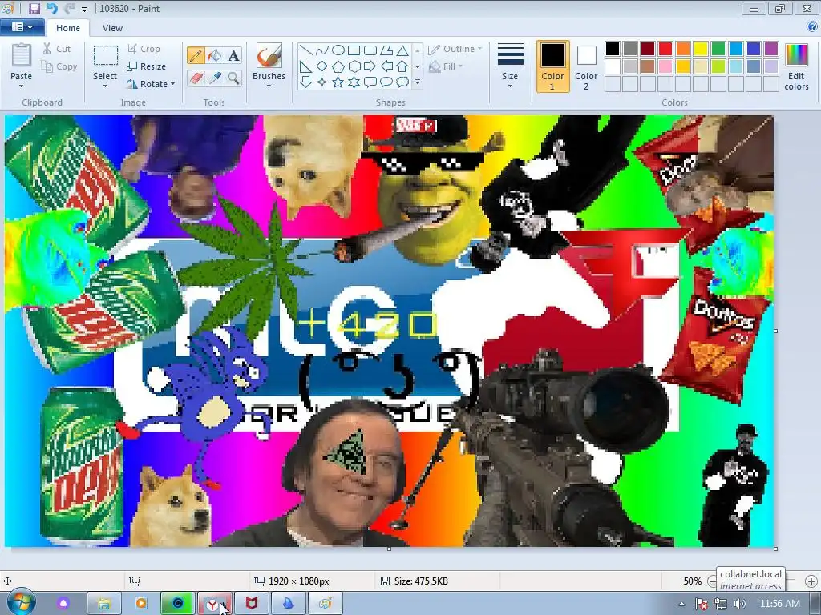The width and height of the screenshot is (821, 615).
Task: Choose the Five-point star shape
Action: click(338, 82)
